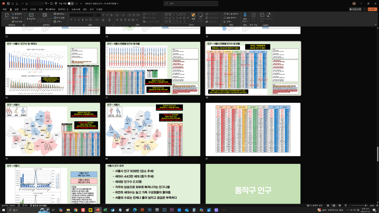379x213 pixels.
Task: Click the text shadow S icon
Action: tap(83, 20)
